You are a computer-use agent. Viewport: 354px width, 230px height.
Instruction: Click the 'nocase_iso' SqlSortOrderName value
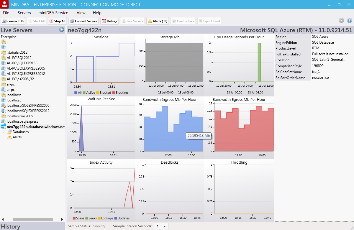(x=320, y=78)
